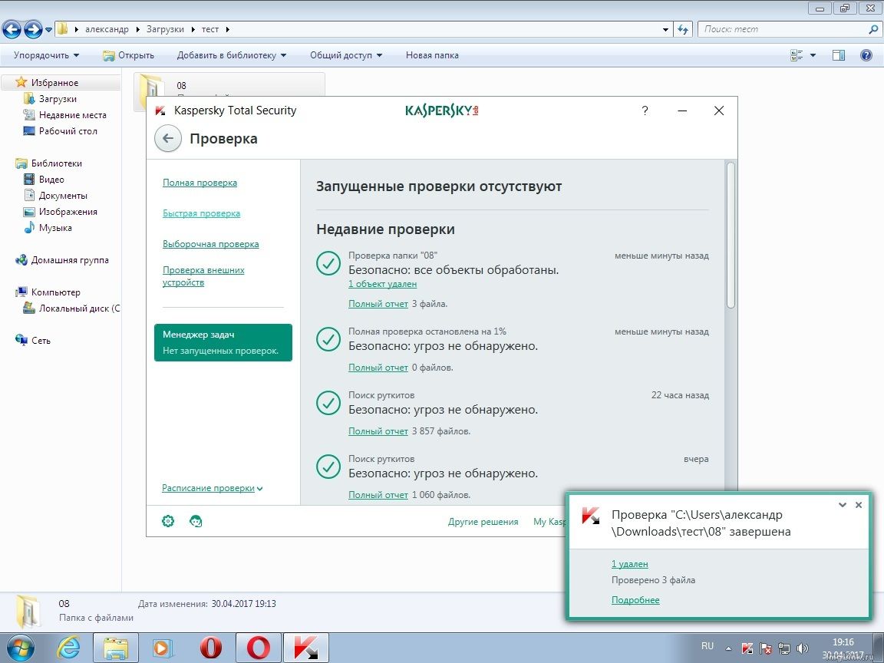Switch to Kaspersky taskbar button
Screen dimensions: 884x663
[x=305, y=648]
